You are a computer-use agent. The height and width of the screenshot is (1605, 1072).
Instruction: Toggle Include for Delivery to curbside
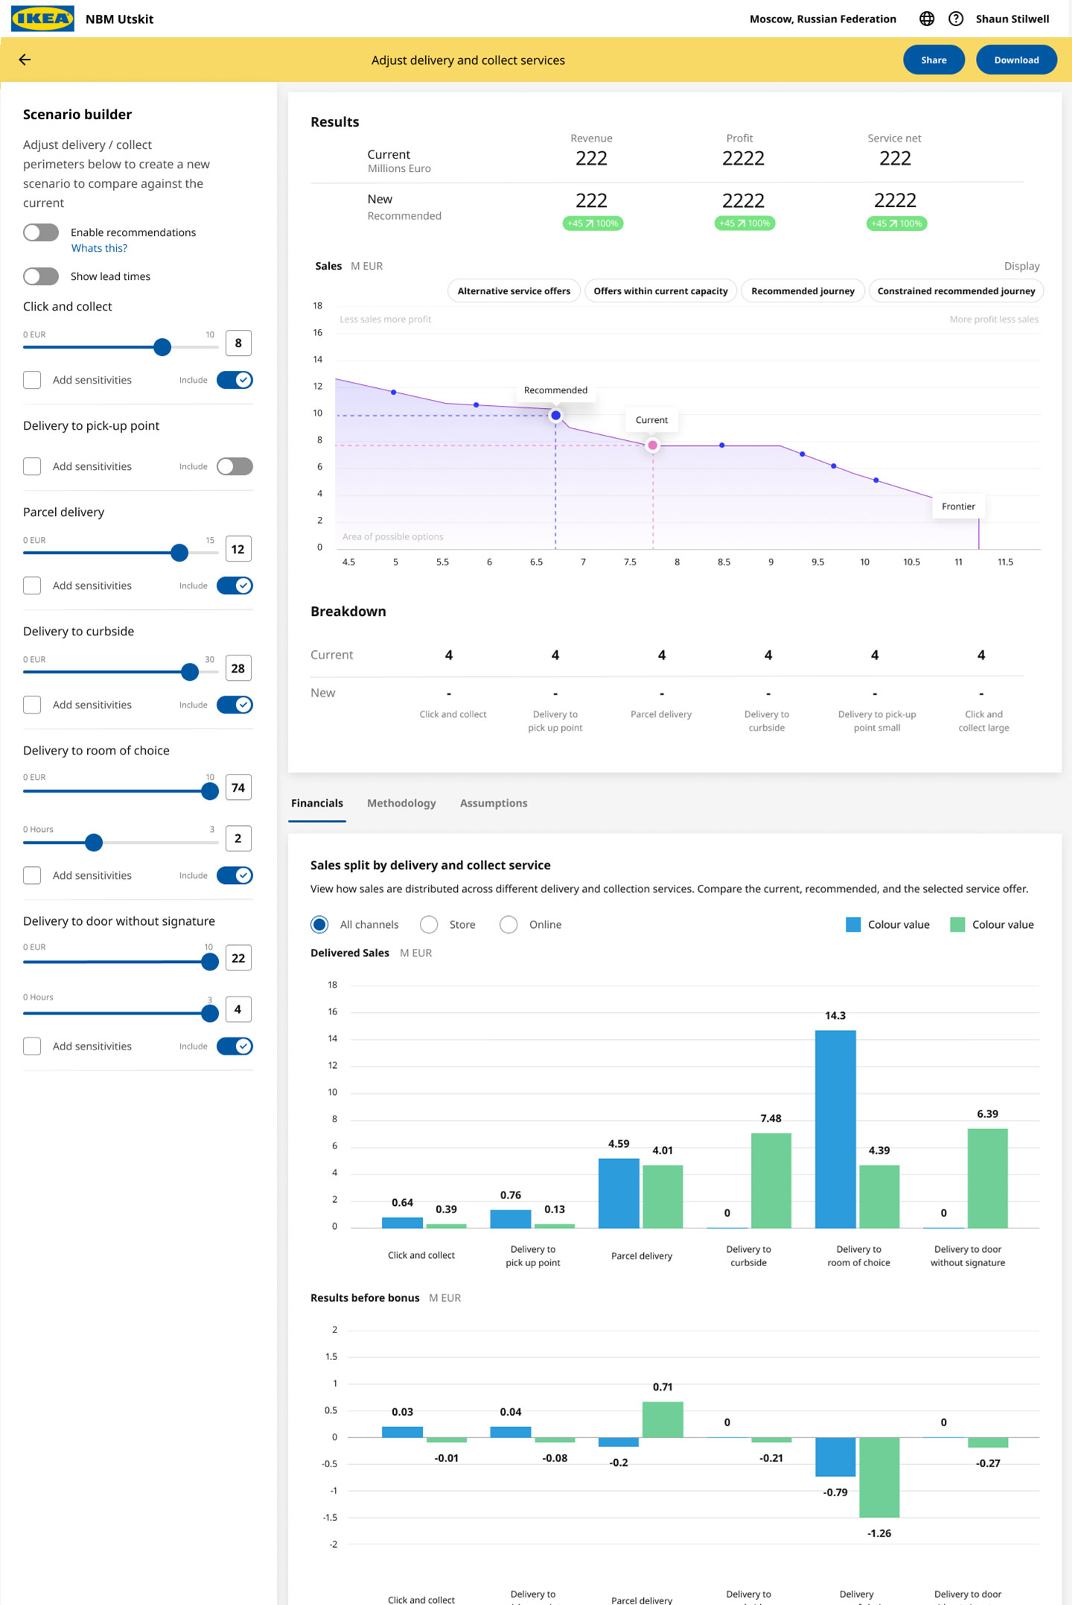[234, 705]
